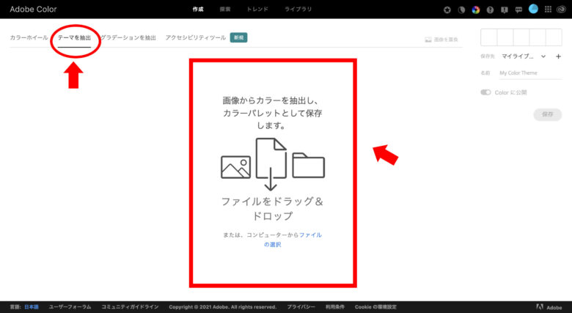Switch to the カラーホイール tab
Viewport: 572px width, 313px height.
(29, 37)
